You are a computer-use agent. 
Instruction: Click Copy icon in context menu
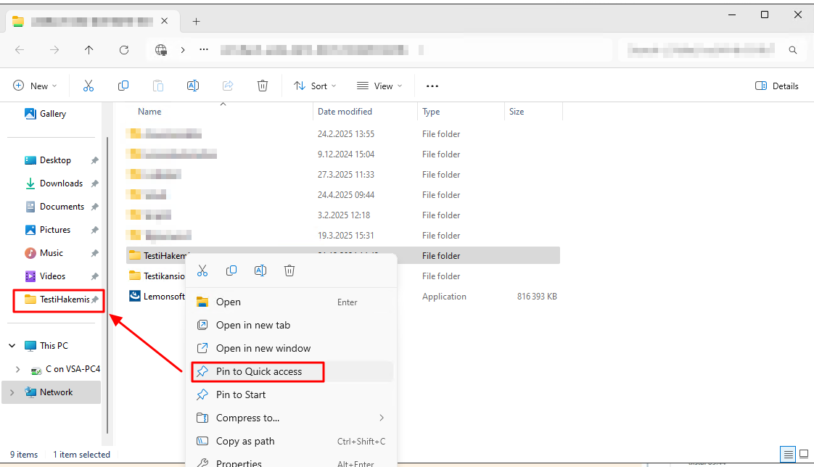231,270
